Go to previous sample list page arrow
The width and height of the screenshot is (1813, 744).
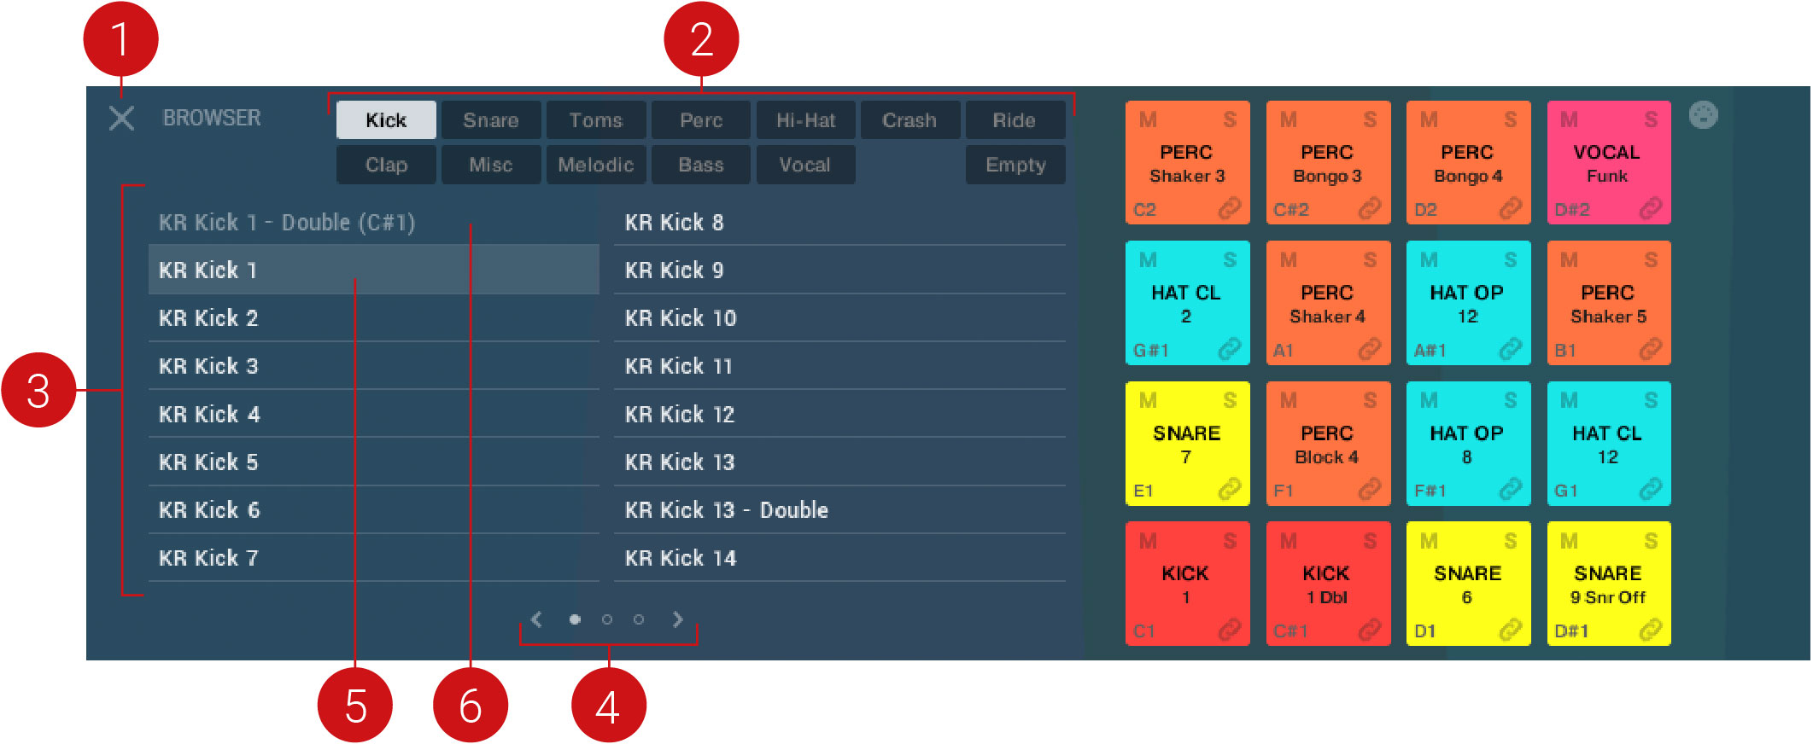coord(537,619)
